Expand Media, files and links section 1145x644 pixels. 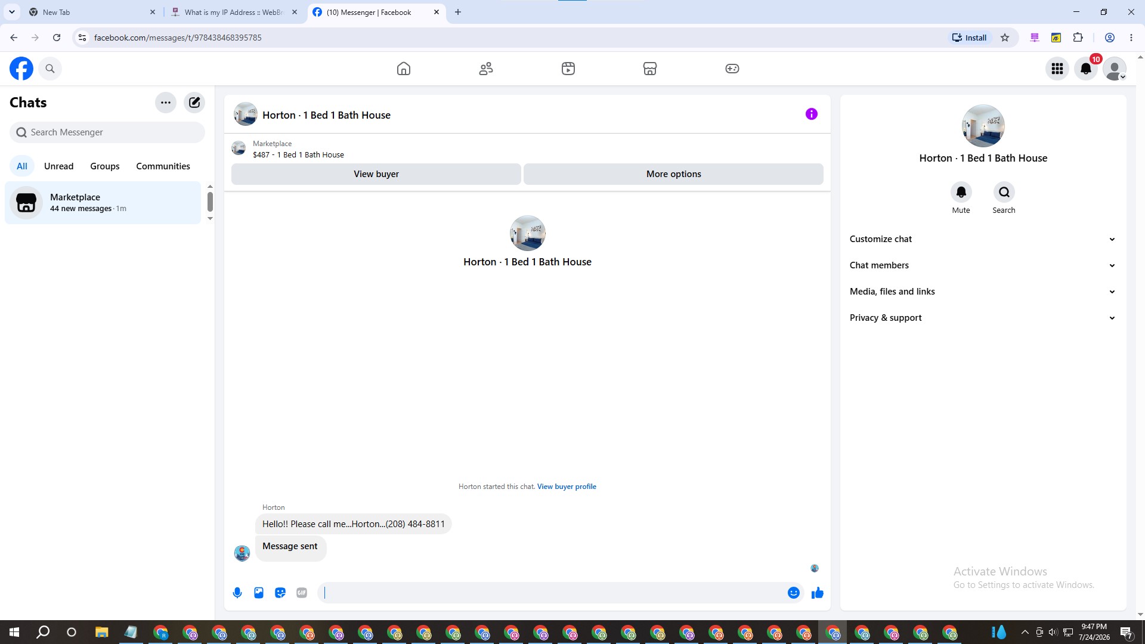[x=983, y=292]
